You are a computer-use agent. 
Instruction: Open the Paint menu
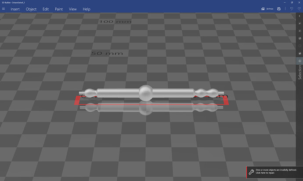coord(59,9)
